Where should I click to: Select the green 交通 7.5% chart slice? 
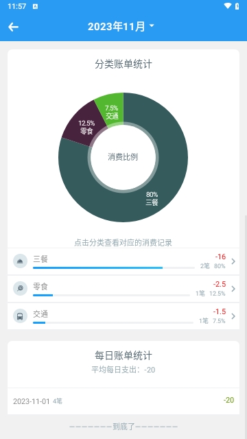click(112, 110)
